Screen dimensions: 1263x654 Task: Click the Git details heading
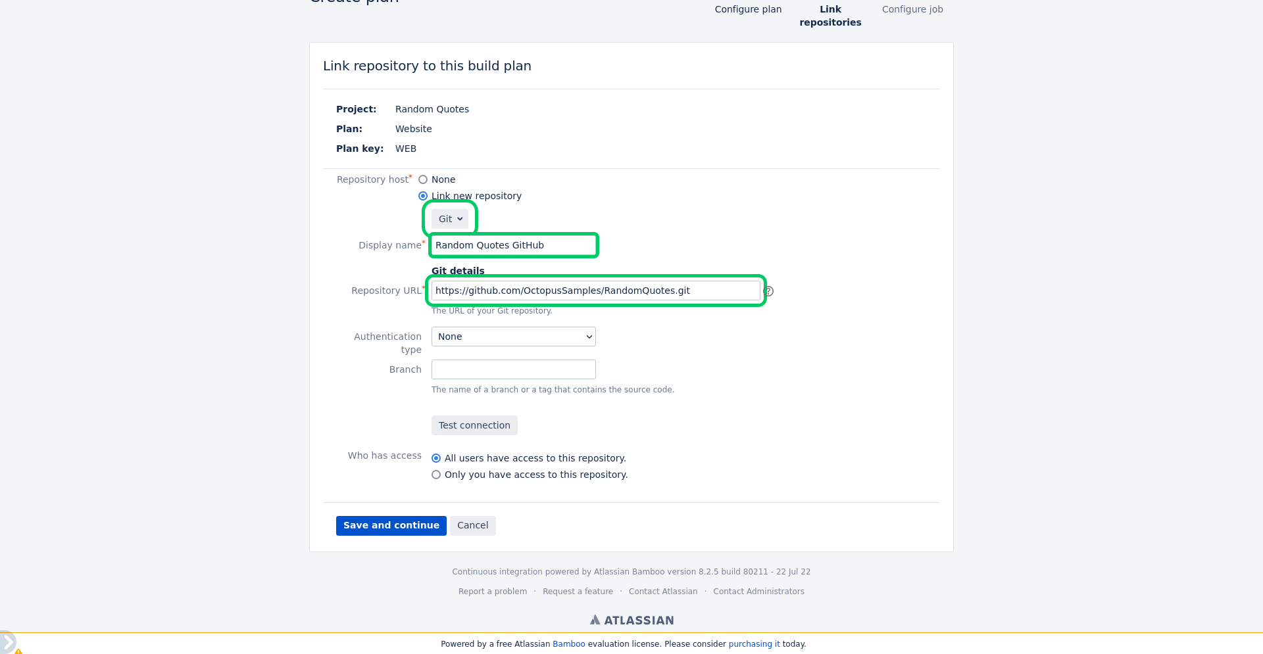coord(458,271)
